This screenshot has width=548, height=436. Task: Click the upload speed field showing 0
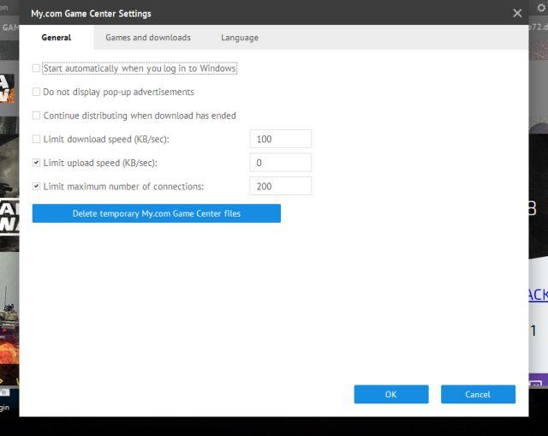[281, 163]
